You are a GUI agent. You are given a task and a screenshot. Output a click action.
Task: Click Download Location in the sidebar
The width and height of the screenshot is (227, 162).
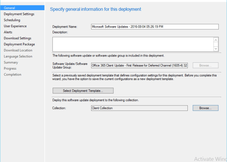(x=18, y=50)
